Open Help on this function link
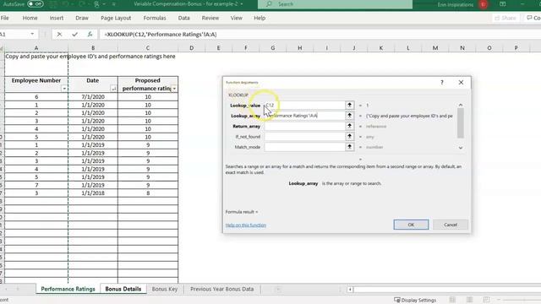This screenshot has width=541, height=304. click(246, 225)
